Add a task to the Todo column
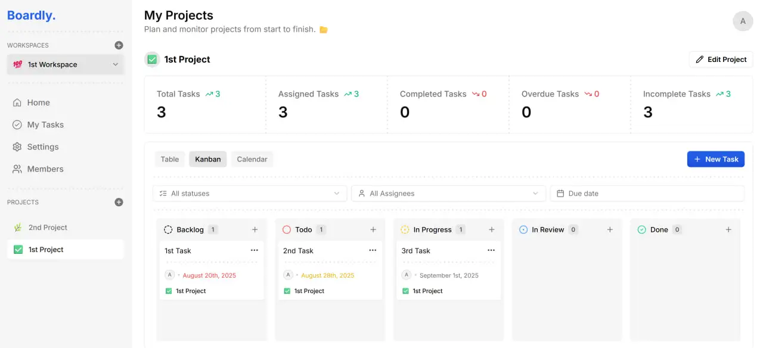Image resolution: width=763 pixels, height=348 pixels. (373, 229)
